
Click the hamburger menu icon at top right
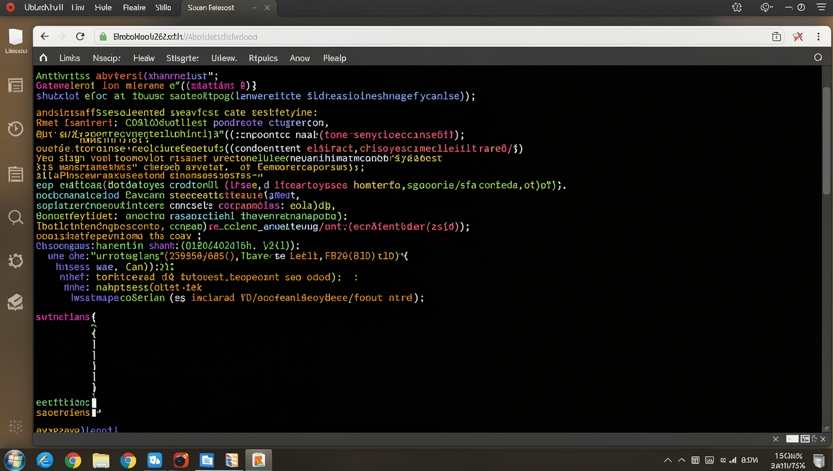tap(821, 7)
